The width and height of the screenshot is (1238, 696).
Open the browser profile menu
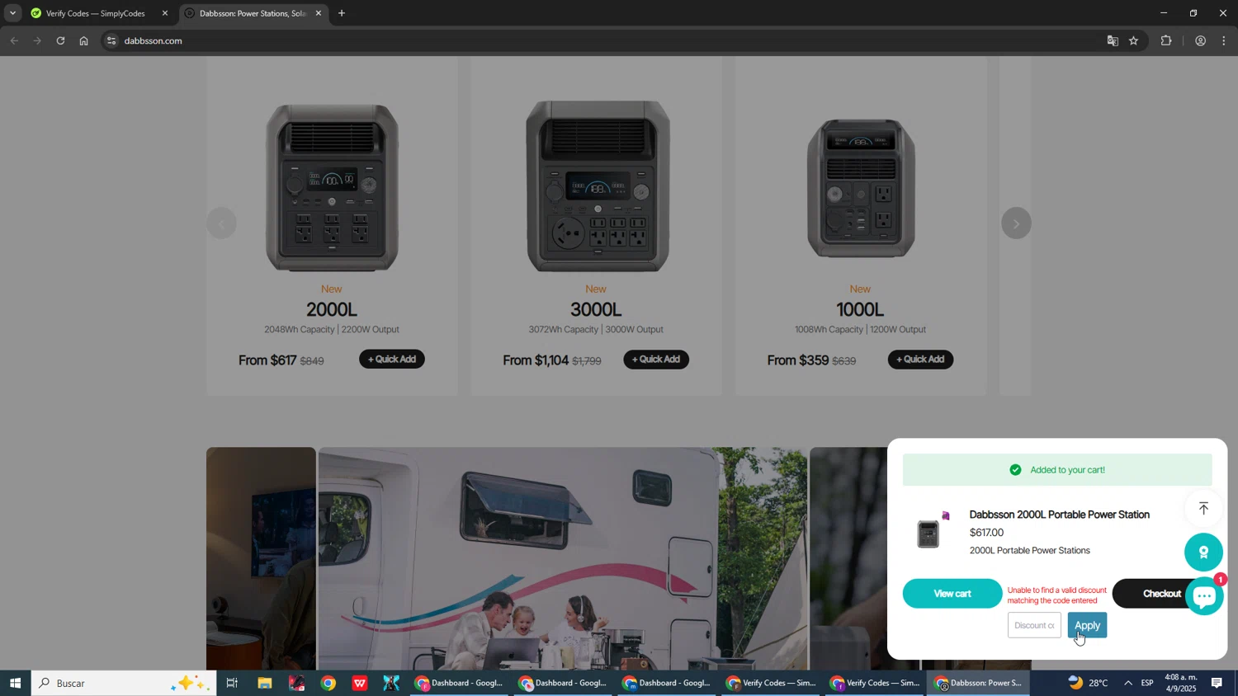[1200, 40]
